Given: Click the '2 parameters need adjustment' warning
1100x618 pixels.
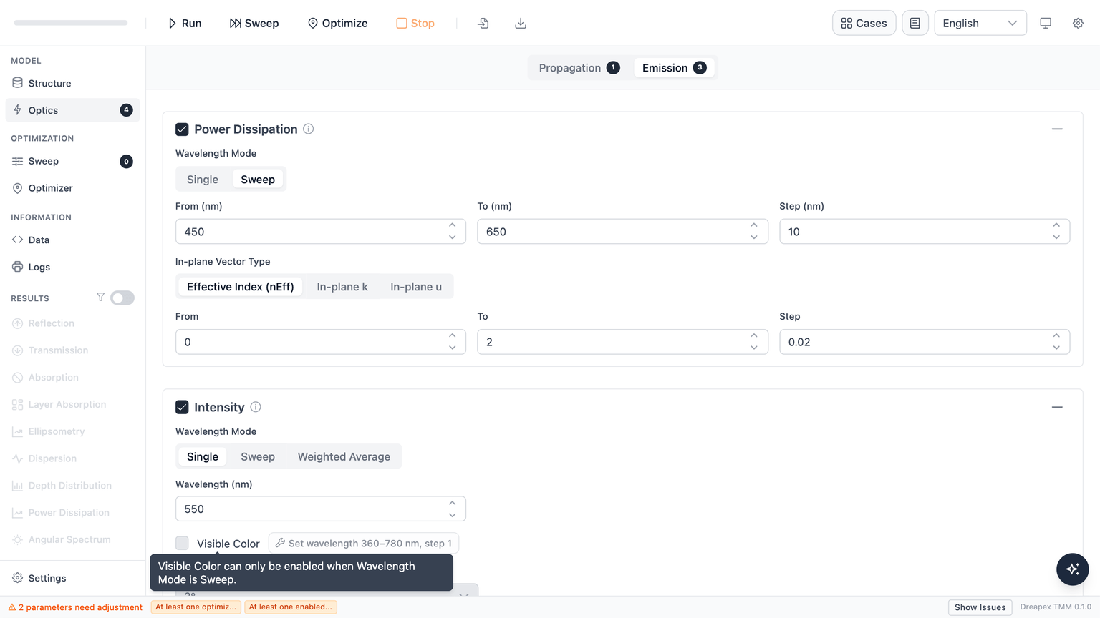Looking at the screenshot, I should point(75,607).
